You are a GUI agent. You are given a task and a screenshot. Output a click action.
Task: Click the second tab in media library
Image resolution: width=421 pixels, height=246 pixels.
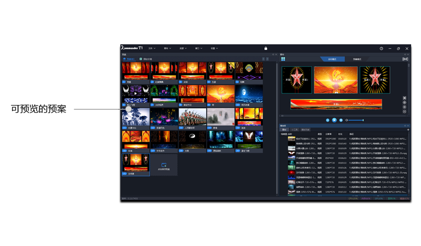point(294,130)
